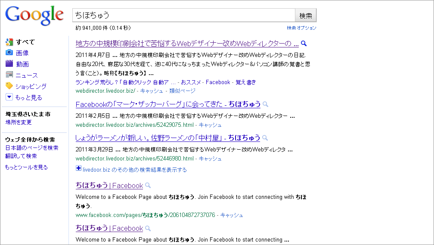434x245 pixels.
Task: Expand the もっと見る dropdown arrow
Action: [9, 97]
